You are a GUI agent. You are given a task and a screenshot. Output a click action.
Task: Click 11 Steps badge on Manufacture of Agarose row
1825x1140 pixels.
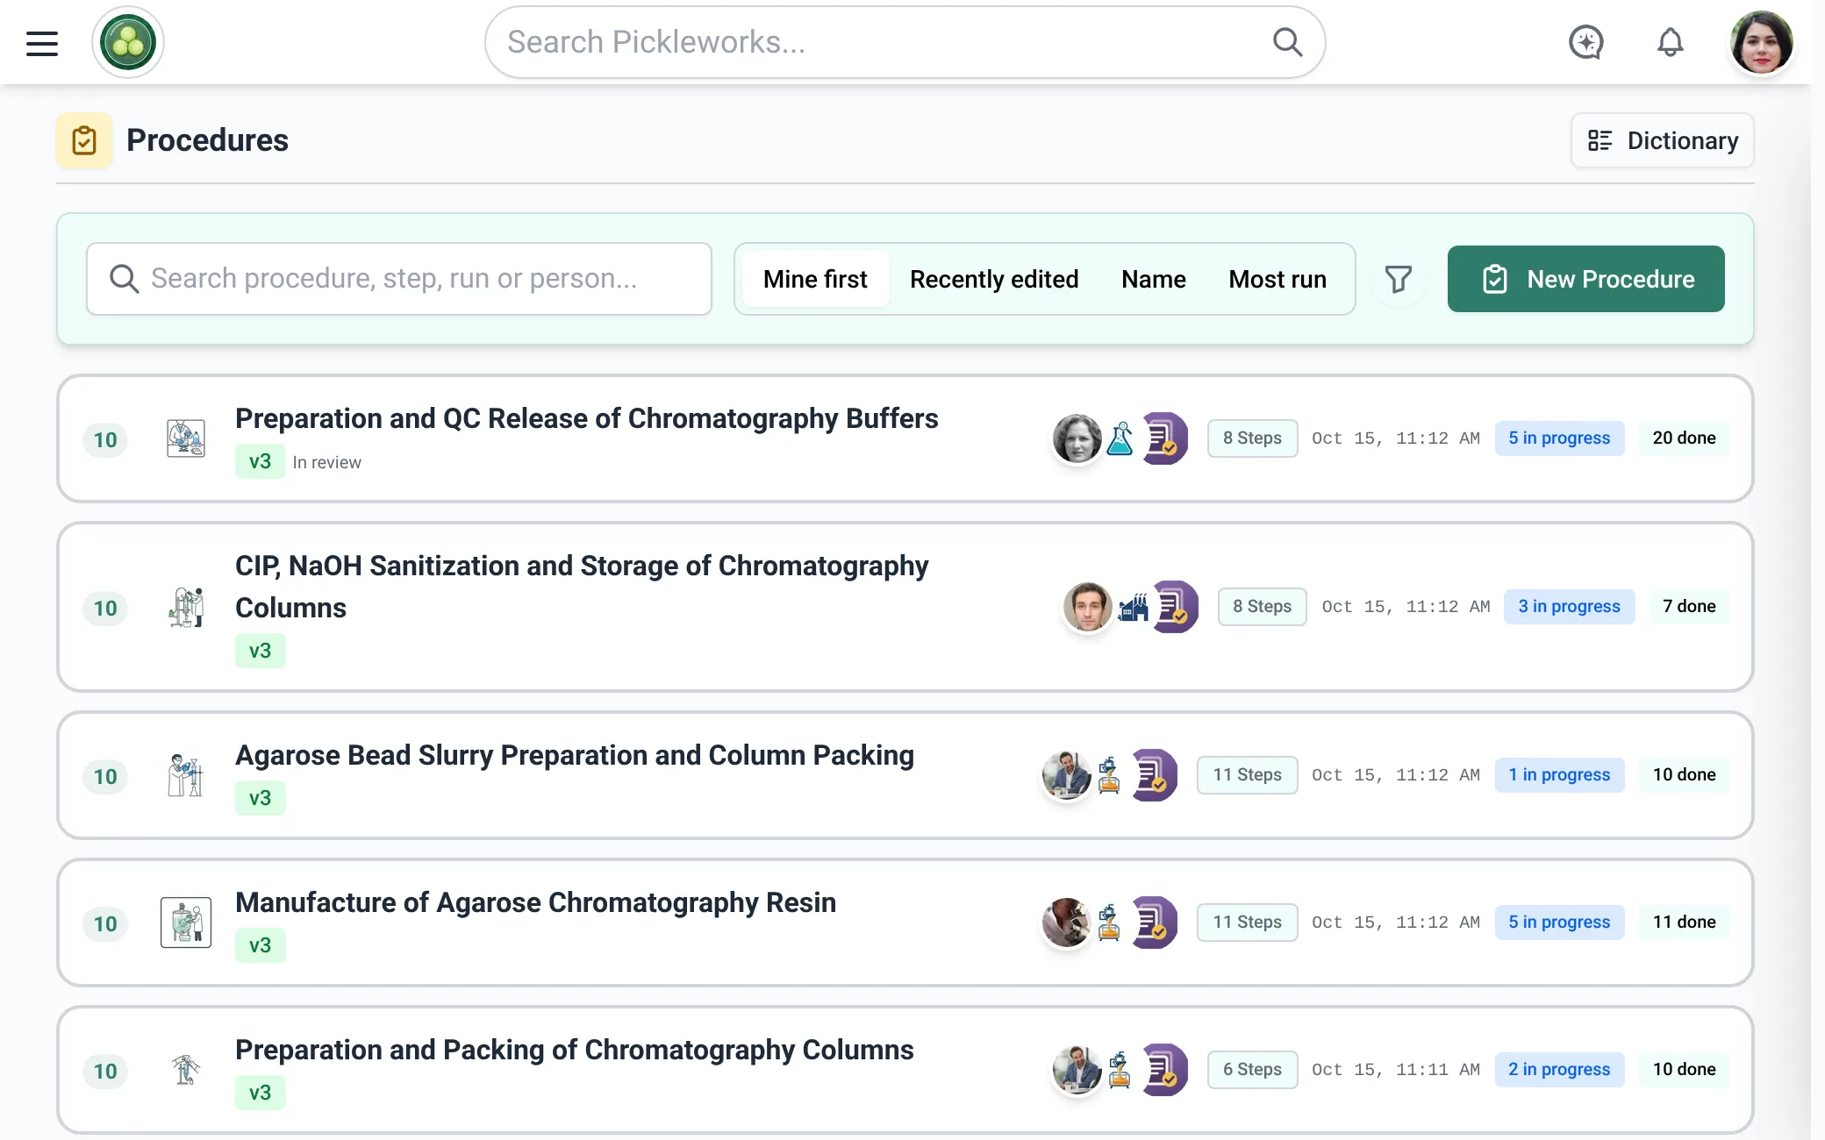click(x=1247, y=923)
